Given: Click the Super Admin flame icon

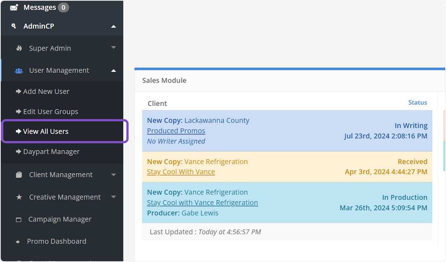Looking at the screenshot, I should [19, 48].
